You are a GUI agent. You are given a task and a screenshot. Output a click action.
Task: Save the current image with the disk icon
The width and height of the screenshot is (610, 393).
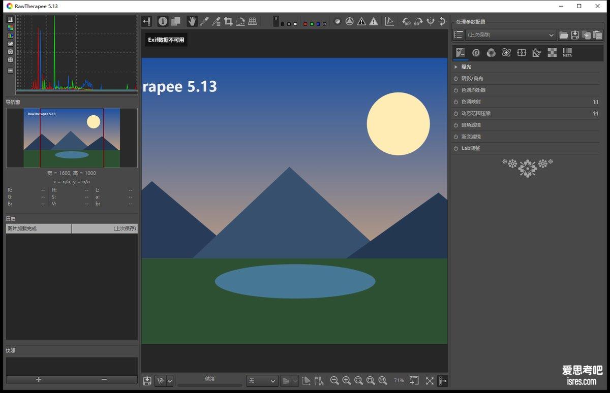[x=147, y=381]
